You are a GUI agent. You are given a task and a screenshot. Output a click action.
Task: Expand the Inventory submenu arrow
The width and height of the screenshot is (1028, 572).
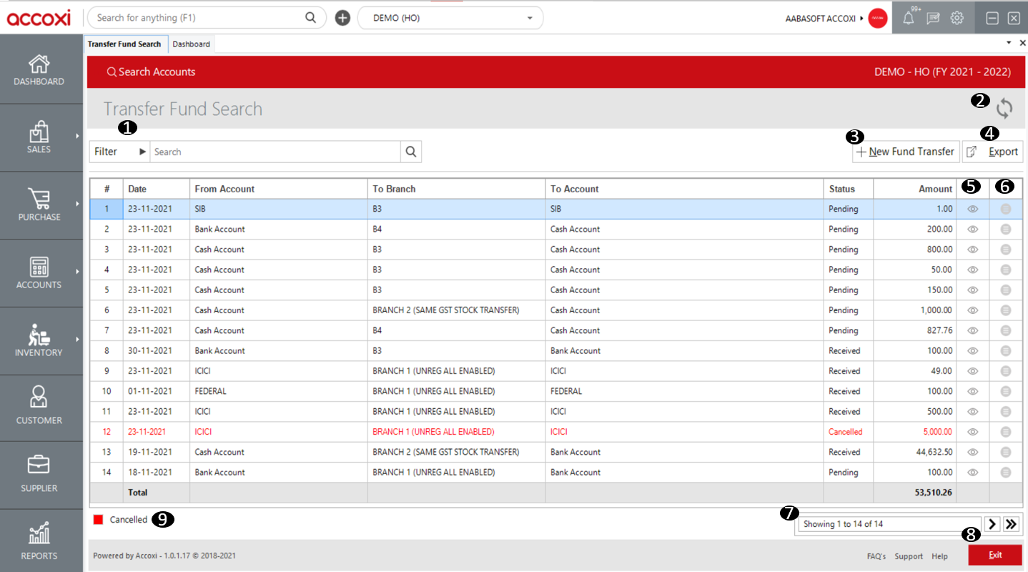[x=76, y=338]
